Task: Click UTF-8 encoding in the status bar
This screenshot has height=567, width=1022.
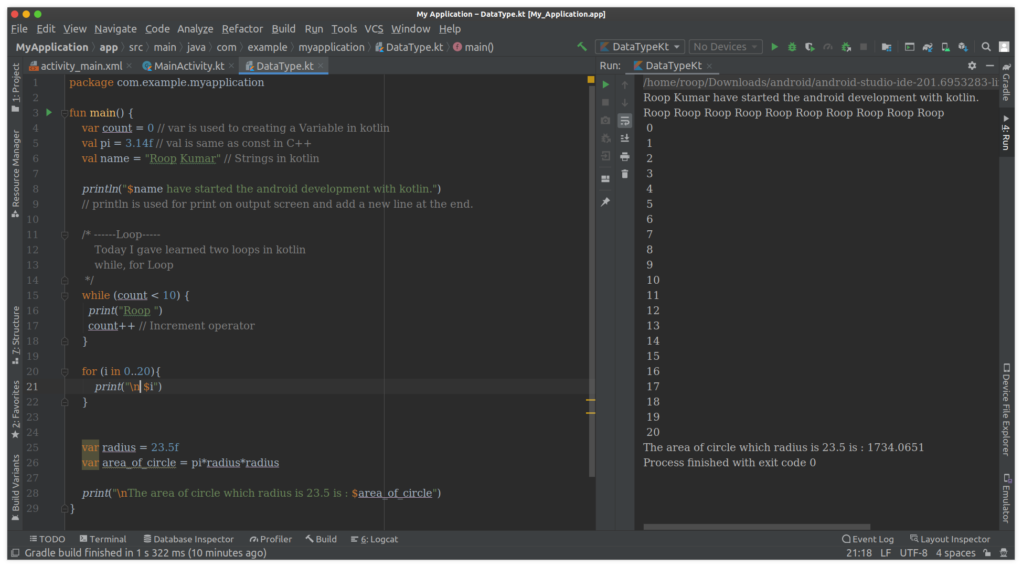Action: pyautogui.click(x=913, y=552)
